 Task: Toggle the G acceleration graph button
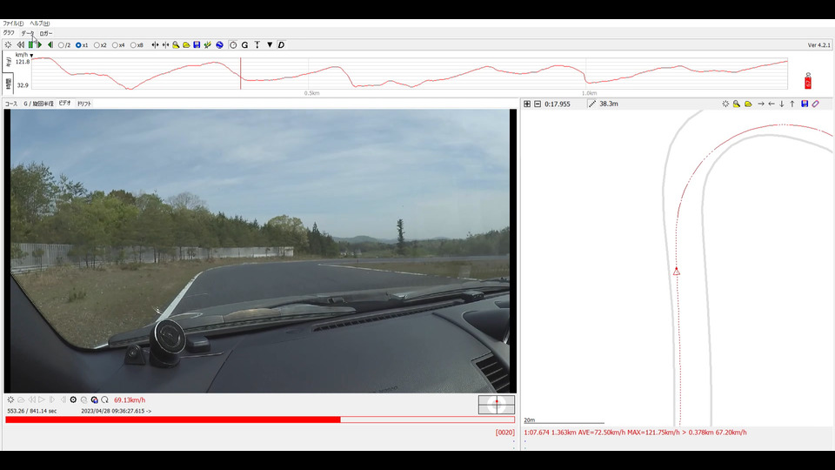click(x=245, y=44)
